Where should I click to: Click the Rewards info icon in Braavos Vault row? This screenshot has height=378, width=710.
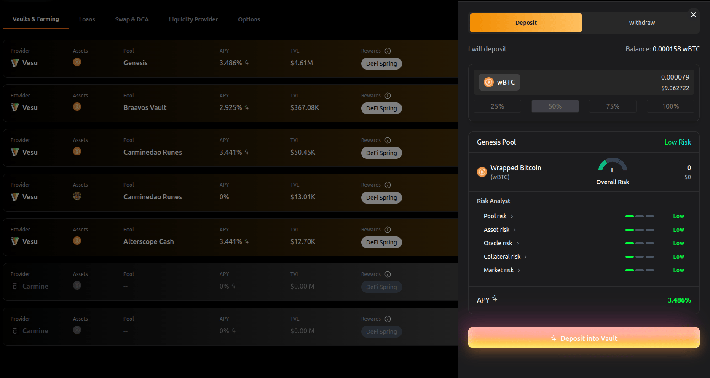click(x=388, y=96)
